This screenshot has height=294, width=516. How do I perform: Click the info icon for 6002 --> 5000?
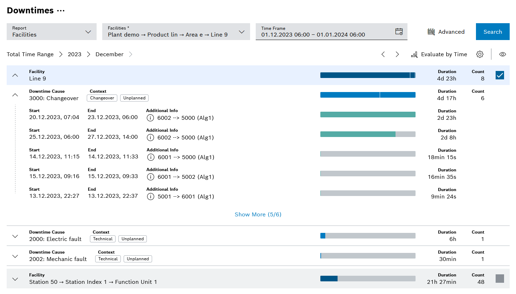point(151,118)
